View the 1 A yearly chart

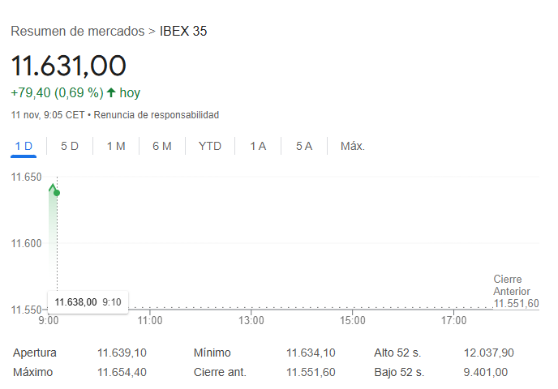point(258,146)
